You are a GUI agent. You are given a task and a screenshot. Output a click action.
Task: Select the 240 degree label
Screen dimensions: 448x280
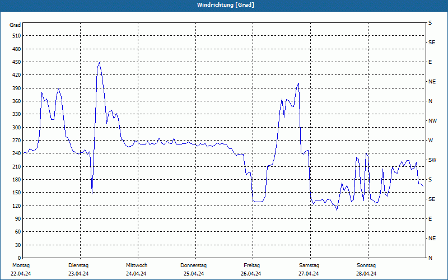click(16, 153)
